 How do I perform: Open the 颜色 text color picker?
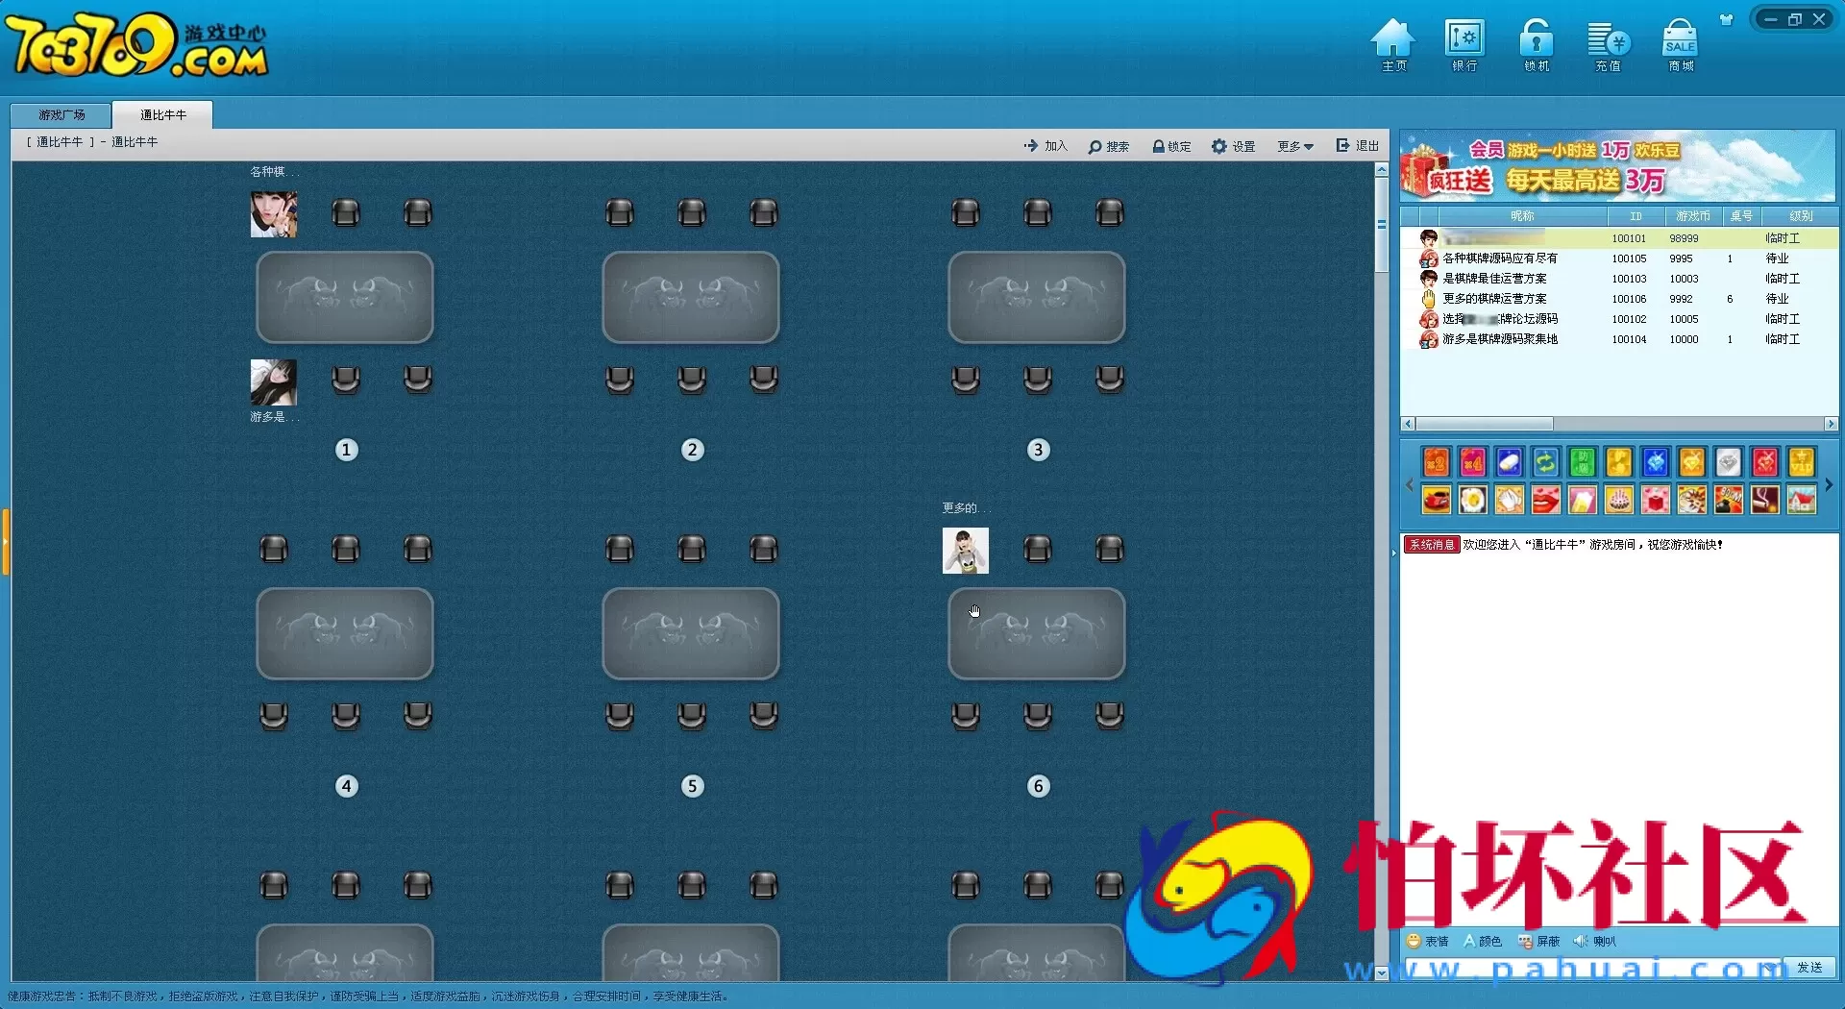point(1482,942)
